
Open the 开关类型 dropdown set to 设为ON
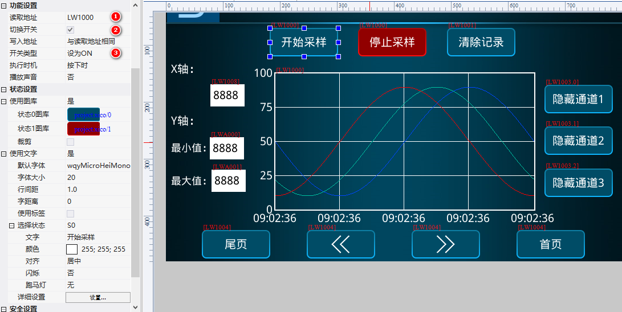(x=97, y=54)
